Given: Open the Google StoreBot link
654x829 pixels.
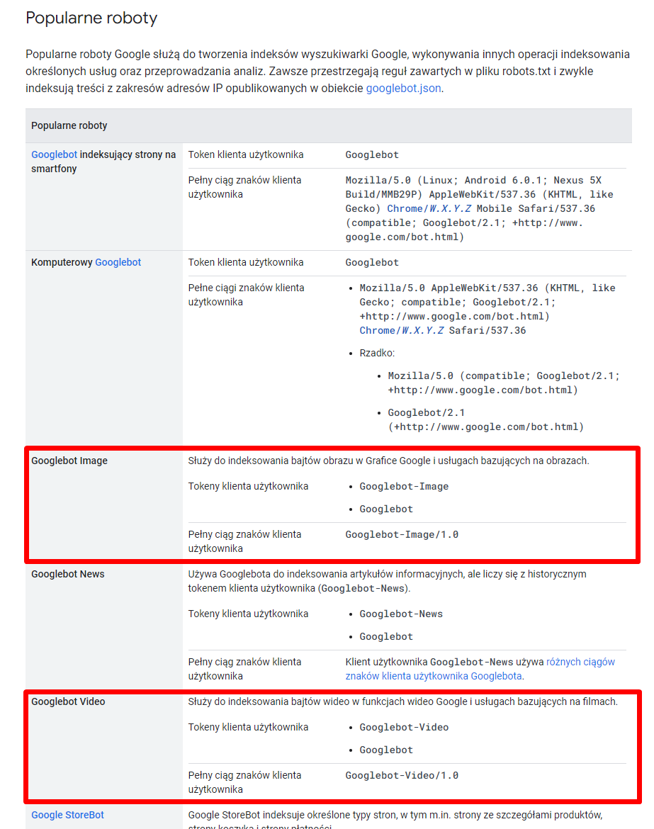Looking at the screenshot, I should (x=68, y=815).
